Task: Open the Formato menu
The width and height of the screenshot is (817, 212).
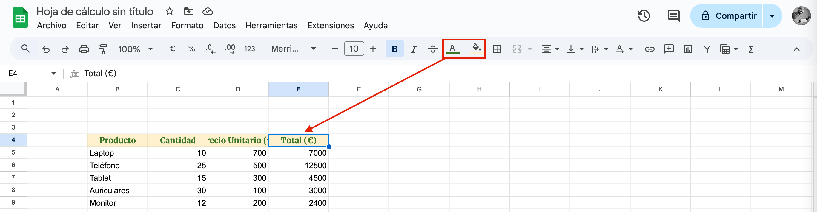Action: point(187,25)
